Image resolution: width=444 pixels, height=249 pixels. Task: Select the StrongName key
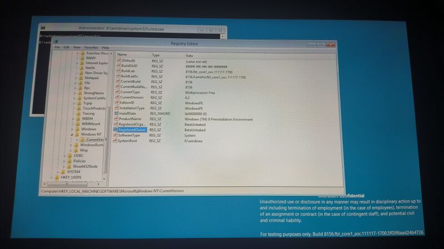[94, 93]
